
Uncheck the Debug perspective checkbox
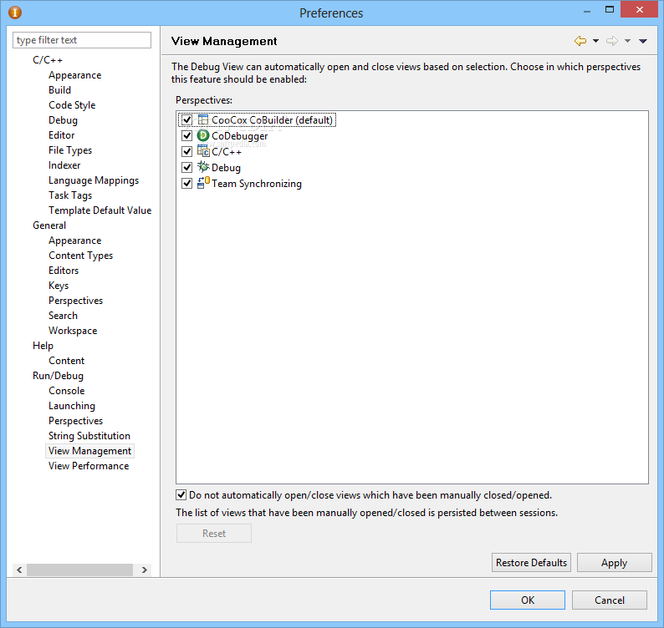click(186, 168)
